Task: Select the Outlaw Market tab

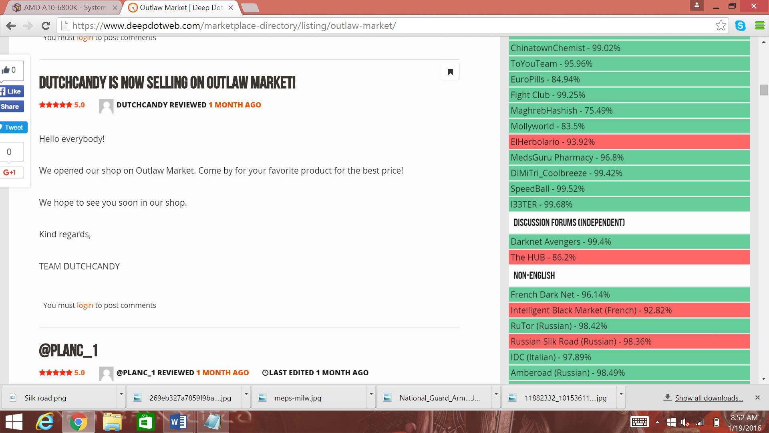Action: pos(180,8)
